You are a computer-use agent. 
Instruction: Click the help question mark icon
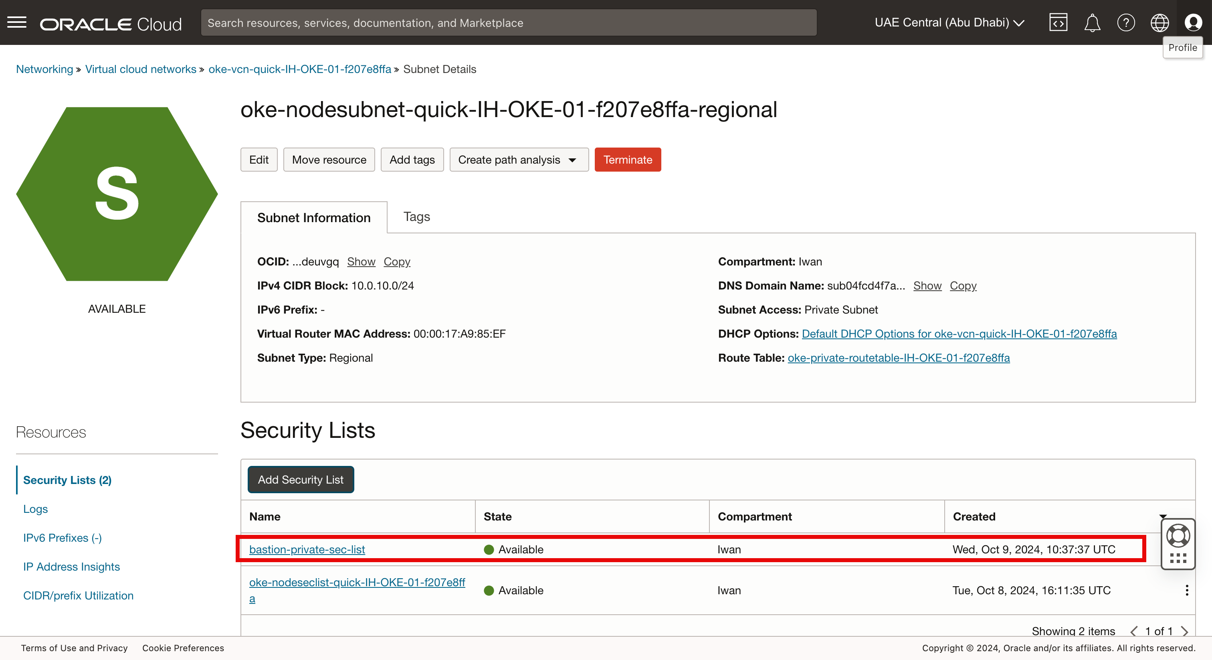1125,22
